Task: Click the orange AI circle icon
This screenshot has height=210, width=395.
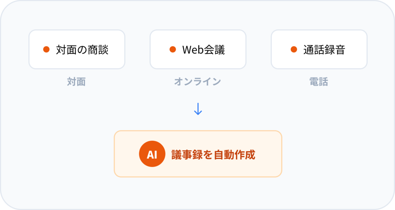Action: [x=152, y=154]
